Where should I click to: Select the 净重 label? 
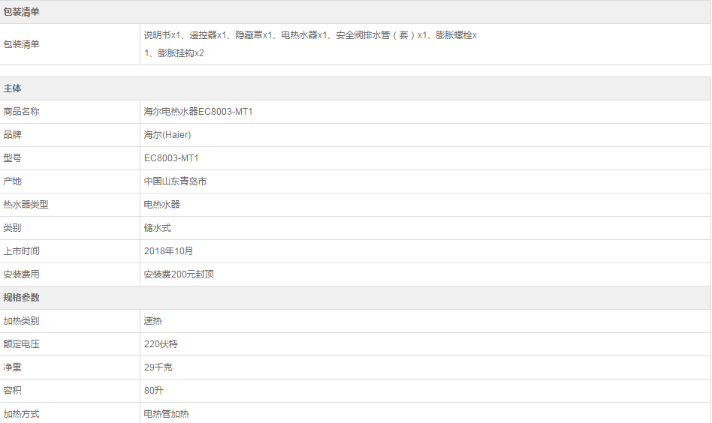click(12, 367)
